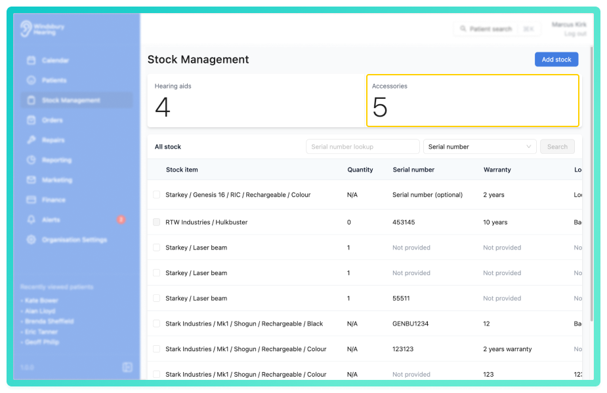The image size is (607, 393).
Task: Tick checkbox for Starkey Genesis 16 row
Action: pos(156,195)
